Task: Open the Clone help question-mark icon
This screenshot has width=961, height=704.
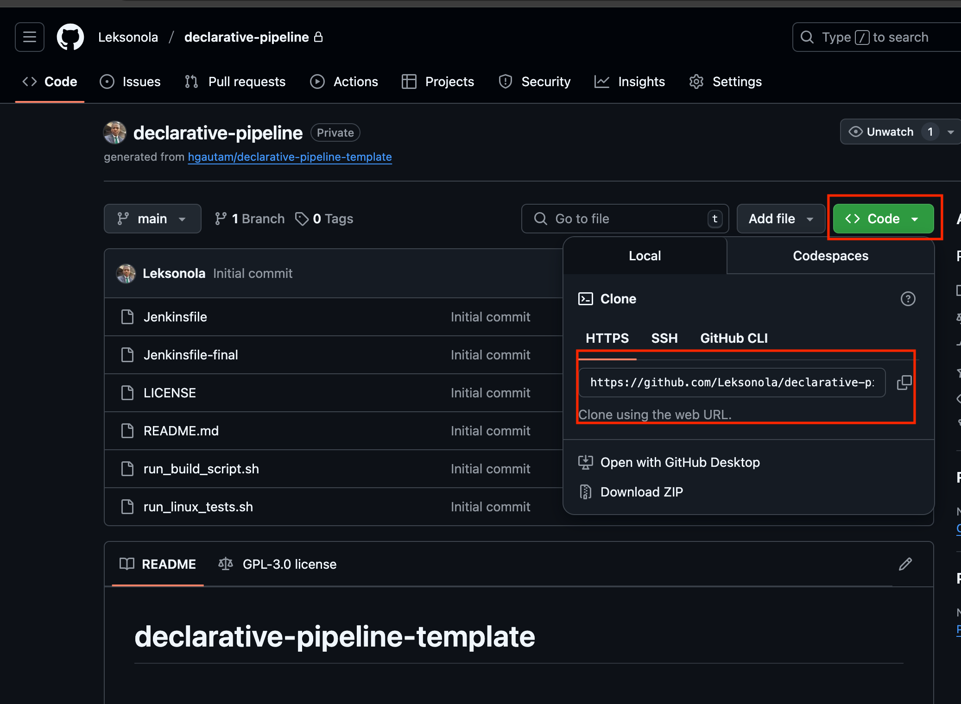Action: coord(908,299)
